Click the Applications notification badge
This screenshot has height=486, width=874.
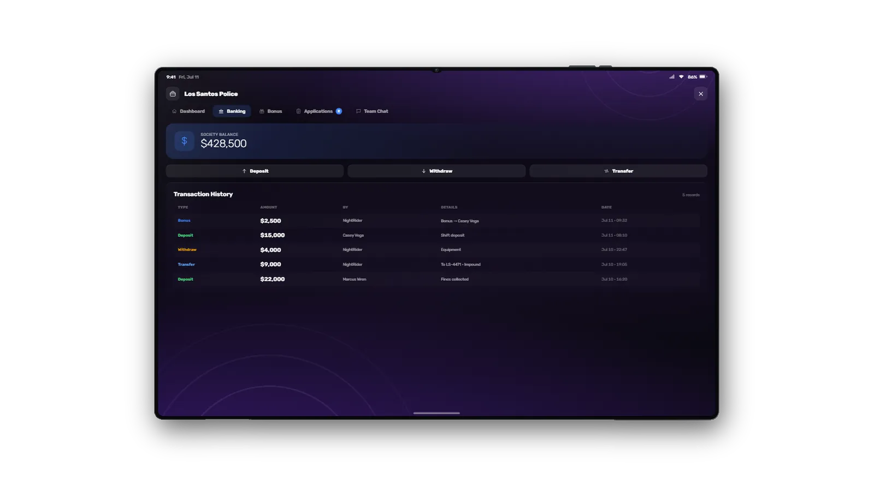(339, 111)
